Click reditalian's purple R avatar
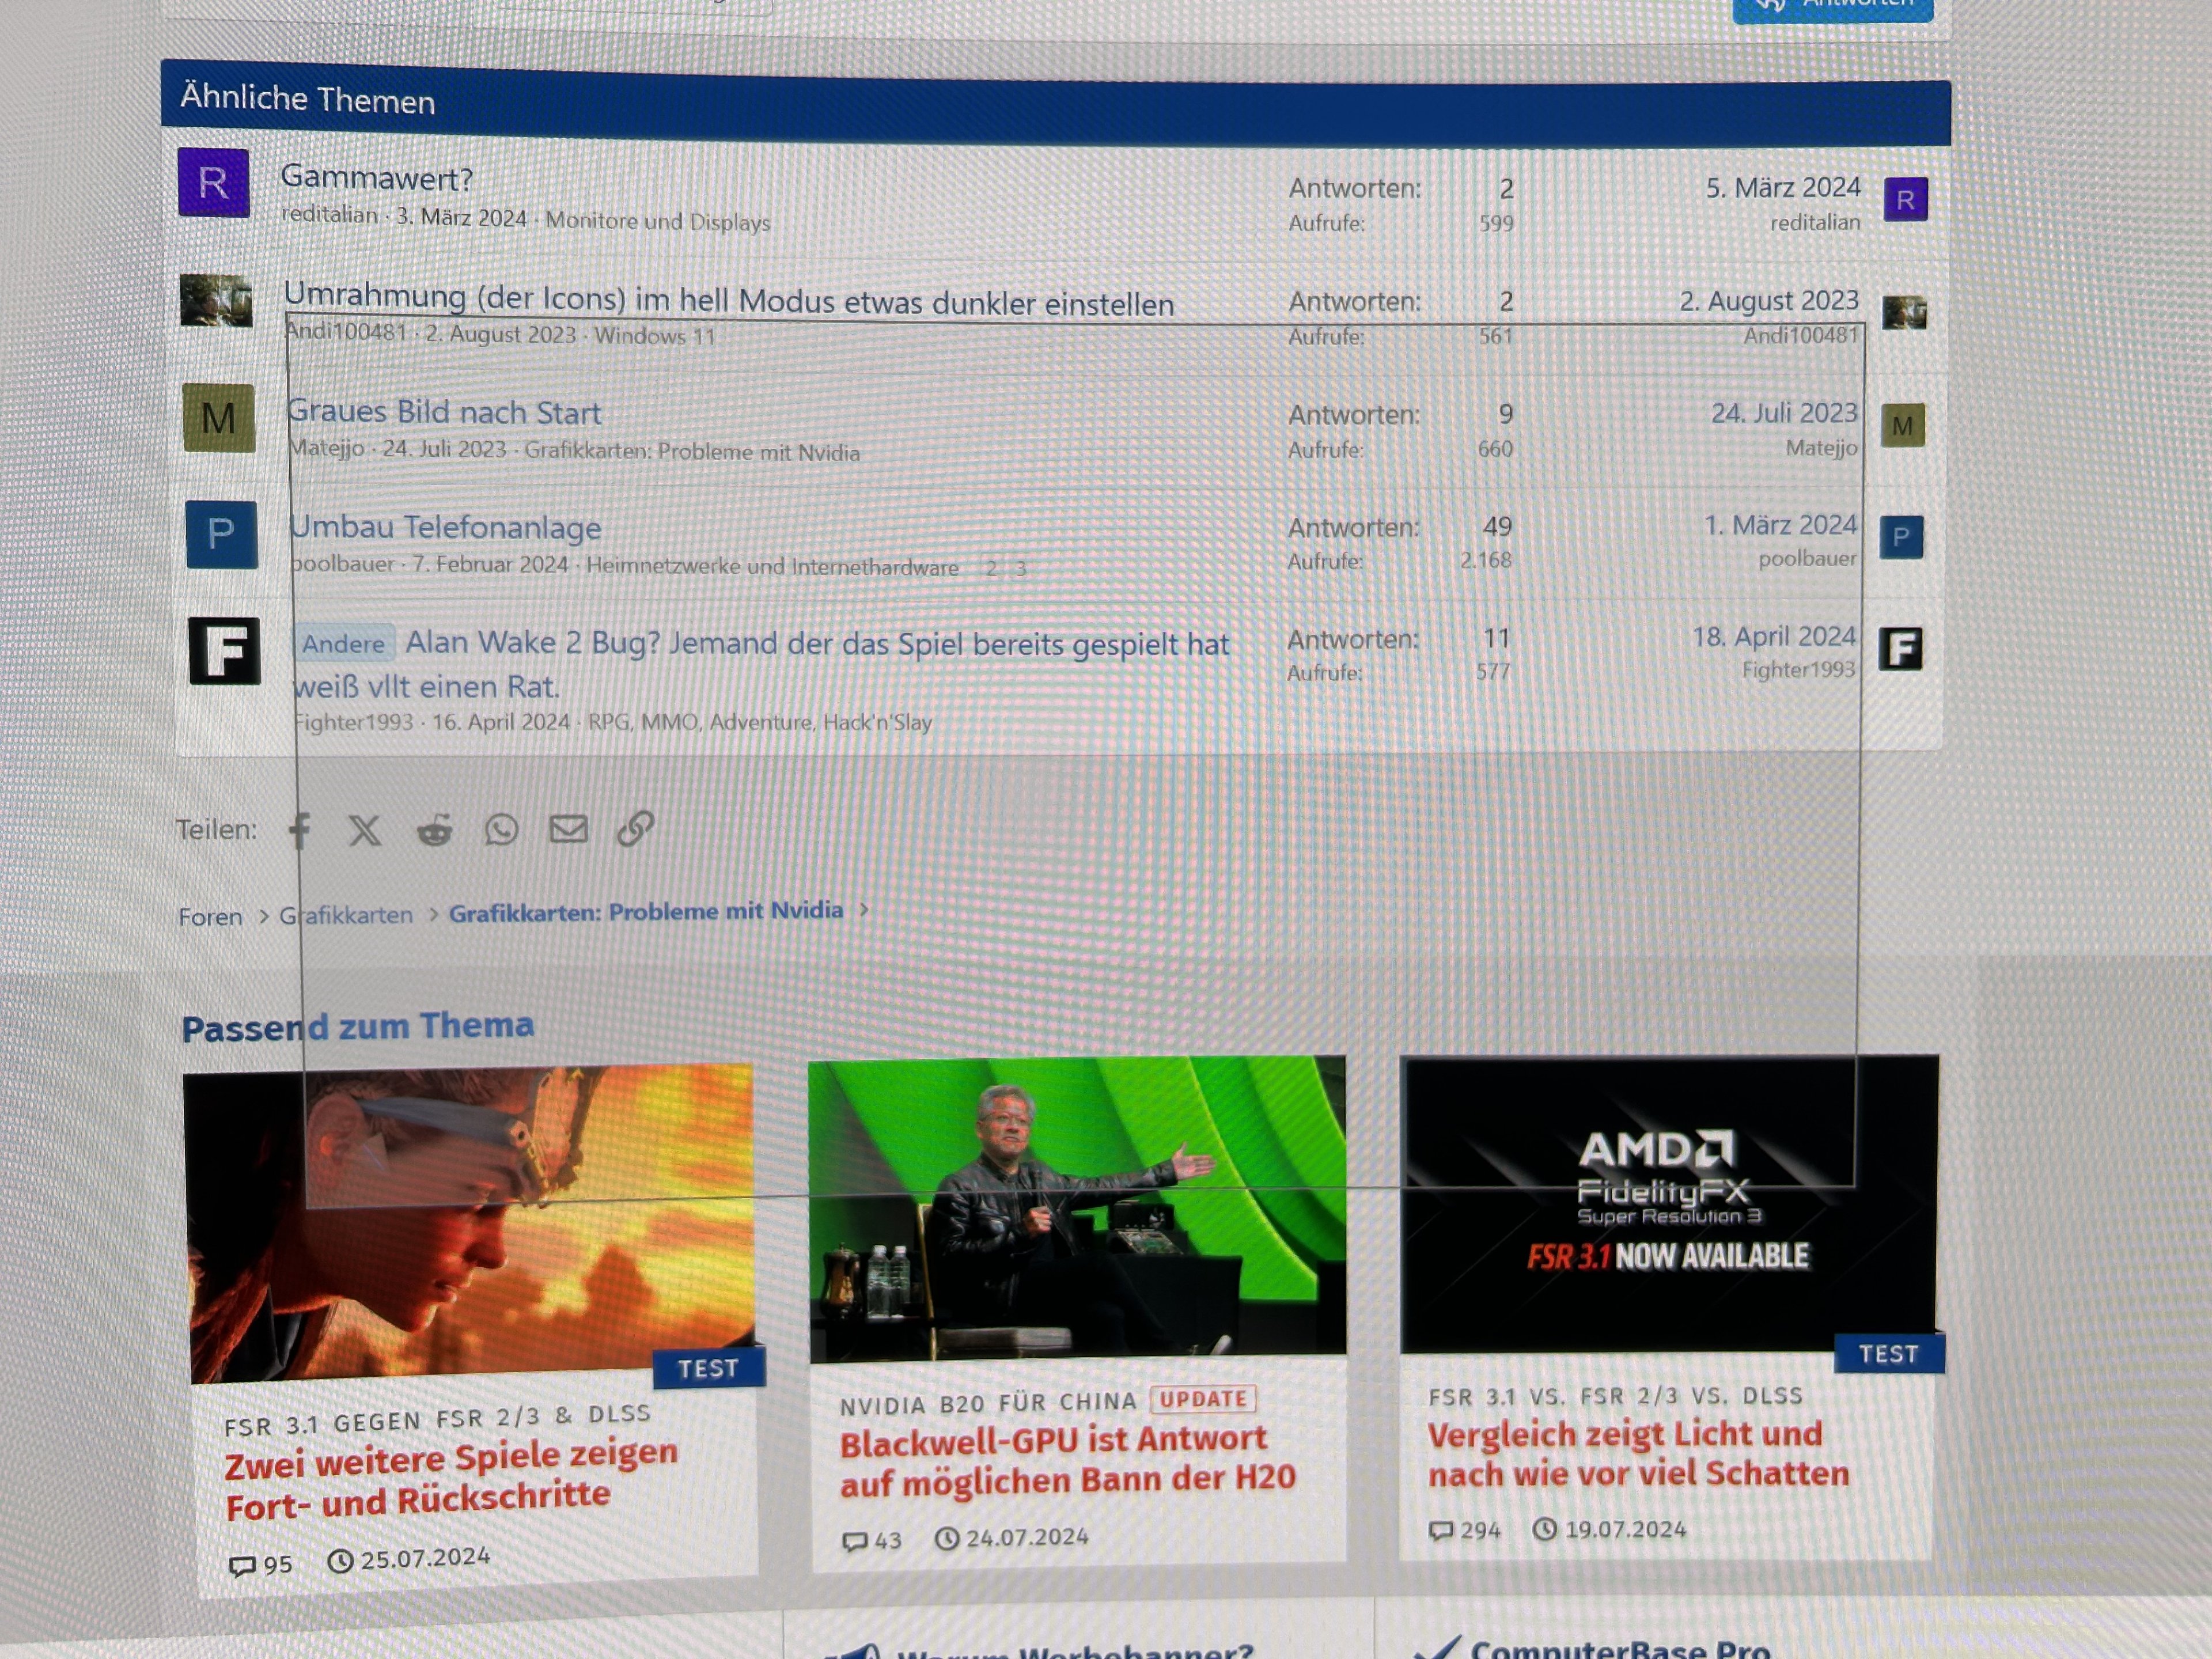 pyautogui.click(x=213, y=183)
